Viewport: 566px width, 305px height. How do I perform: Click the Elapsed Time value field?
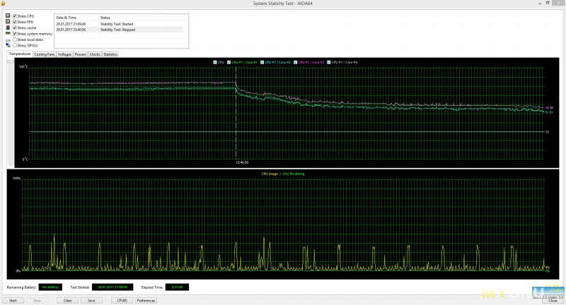[177, 287]
